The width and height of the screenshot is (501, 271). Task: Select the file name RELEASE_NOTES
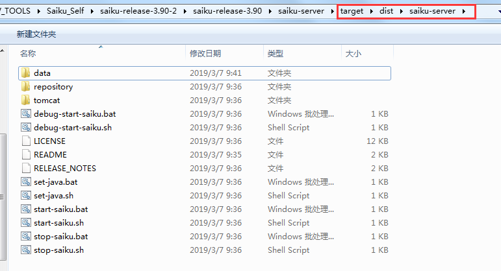click(65, 169)
